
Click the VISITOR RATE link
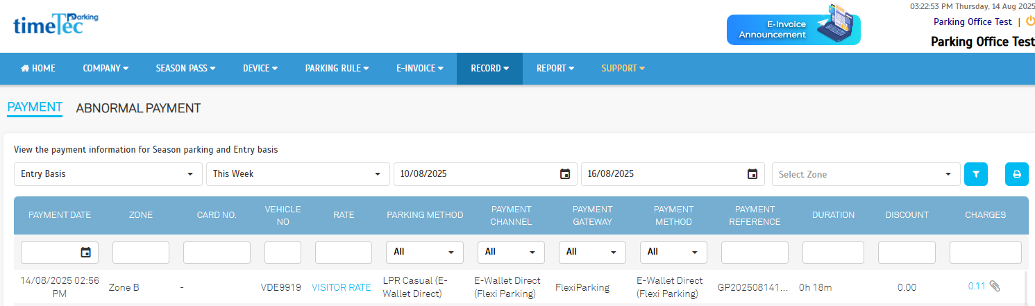(341, 287)
